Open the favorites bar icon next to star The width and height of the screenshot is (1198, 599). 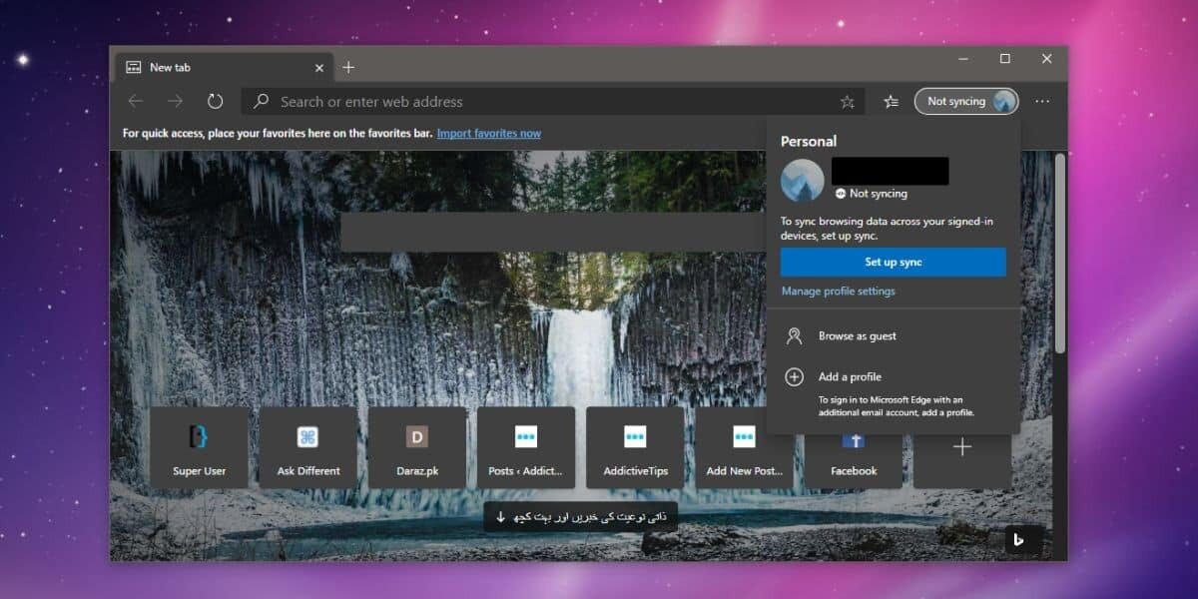[890, 101]
